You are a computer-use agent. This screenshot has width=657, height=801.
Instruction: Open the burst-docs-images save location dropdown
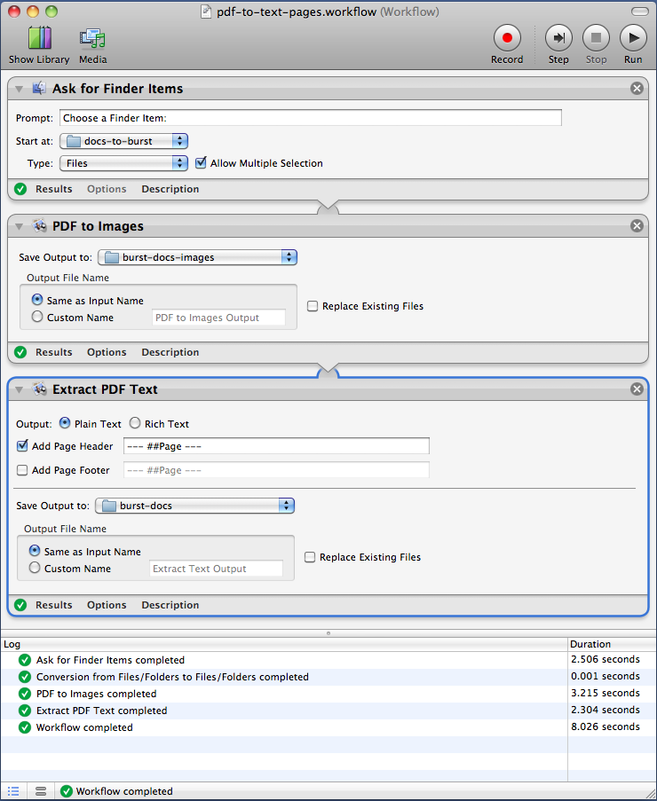197,257
